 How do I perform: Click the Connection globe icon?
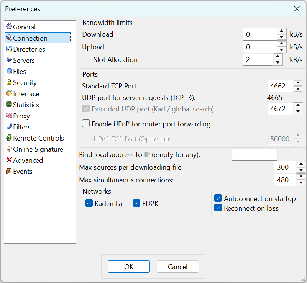[9, 38]
